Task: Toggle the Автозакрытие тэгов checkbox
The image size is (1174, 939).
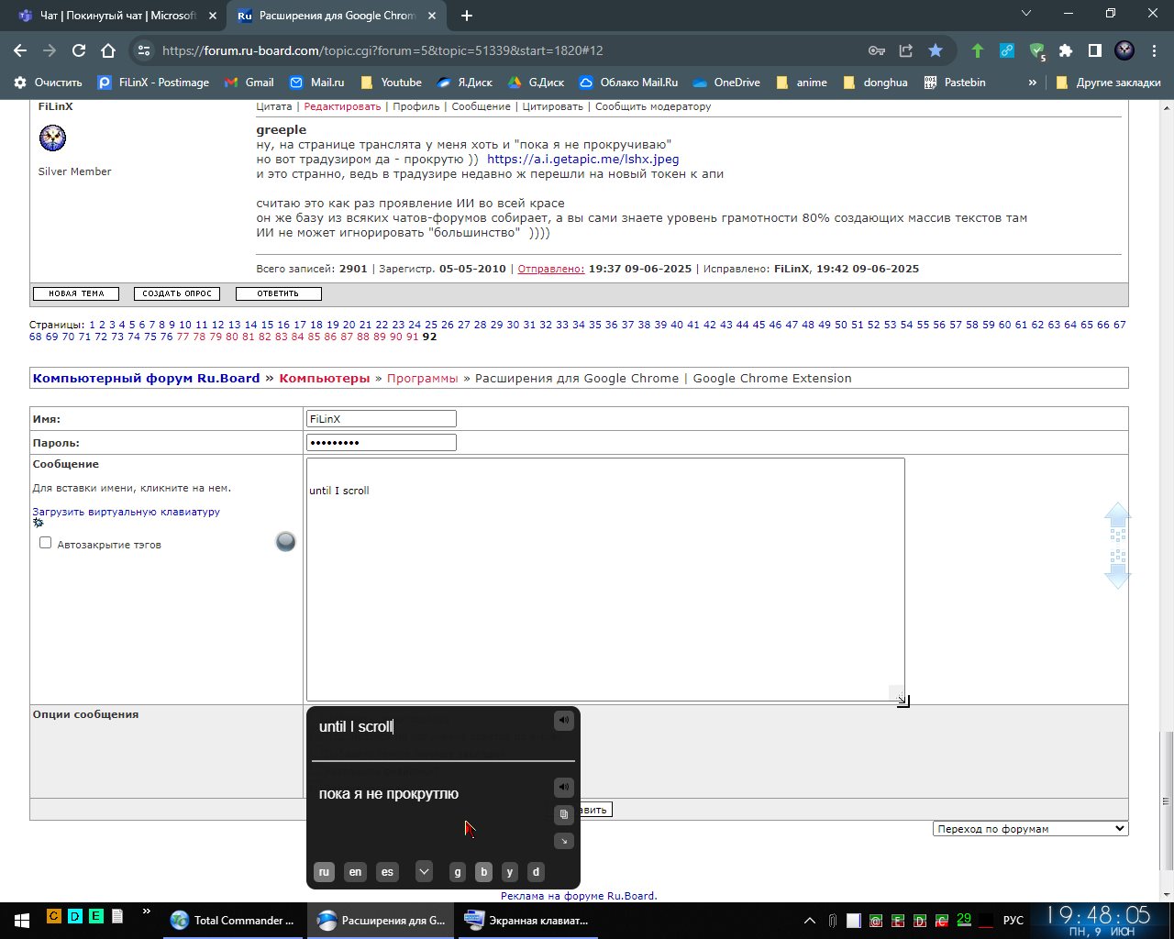Action: [45, 543]
